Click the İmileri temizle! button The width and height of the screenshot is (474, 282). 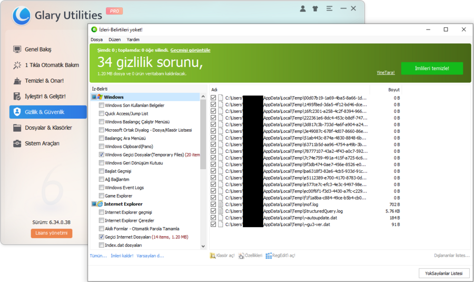coord(432,69)
